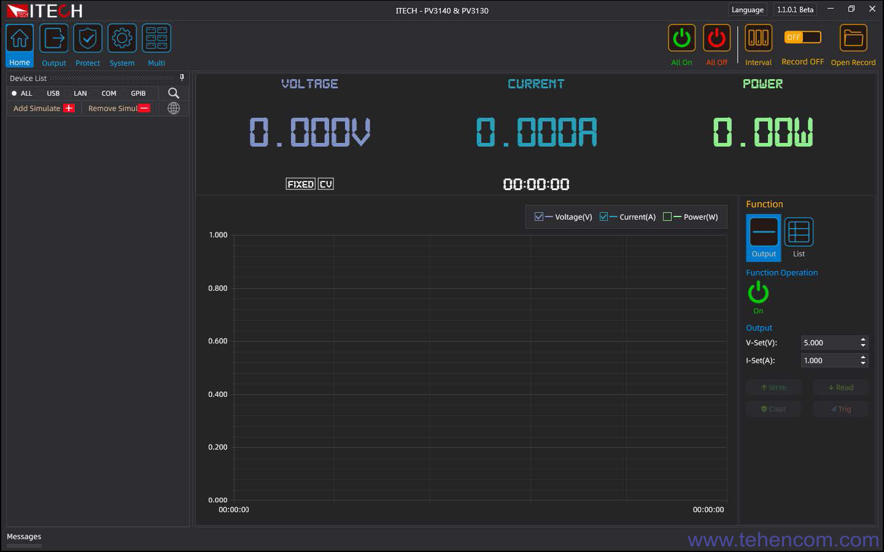
Task: Select the GPIB device filter
Action: pyautogui.click(x=138, y=93)
